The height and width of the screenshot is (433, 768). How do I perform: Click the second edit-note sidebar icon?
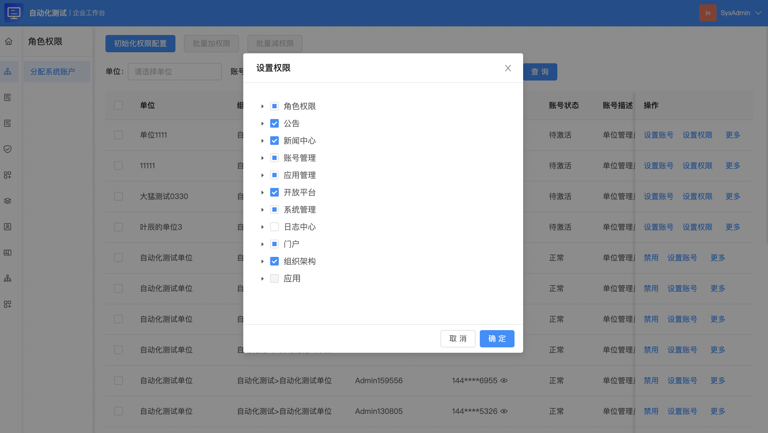pyautogui.click(x=8, y=123)
